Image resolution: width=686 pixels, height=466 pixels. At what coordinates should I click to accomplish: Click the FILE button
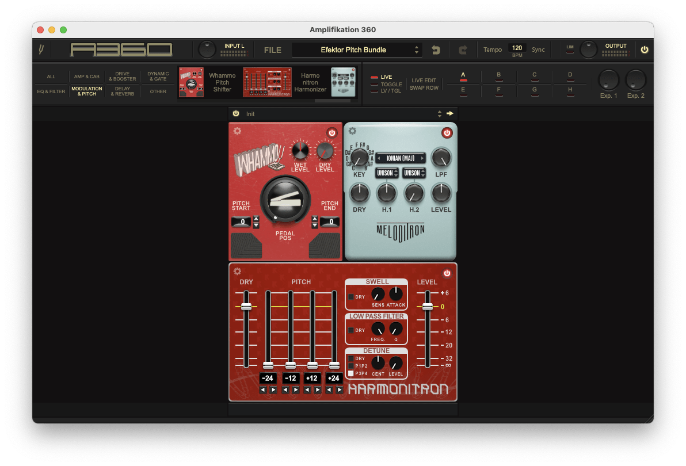point(273,50)
